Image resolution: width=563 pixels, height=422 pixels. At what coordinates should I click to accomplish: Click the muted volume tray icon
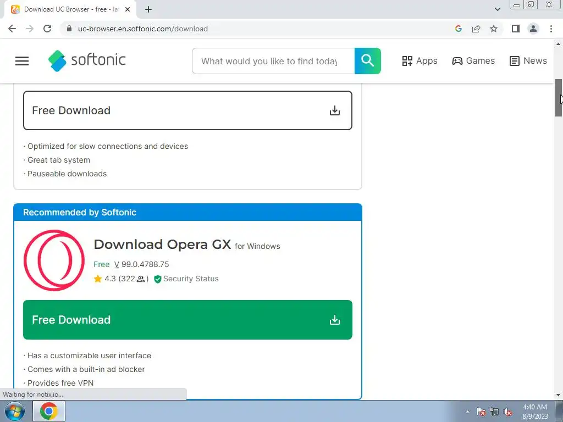(507, 412)
